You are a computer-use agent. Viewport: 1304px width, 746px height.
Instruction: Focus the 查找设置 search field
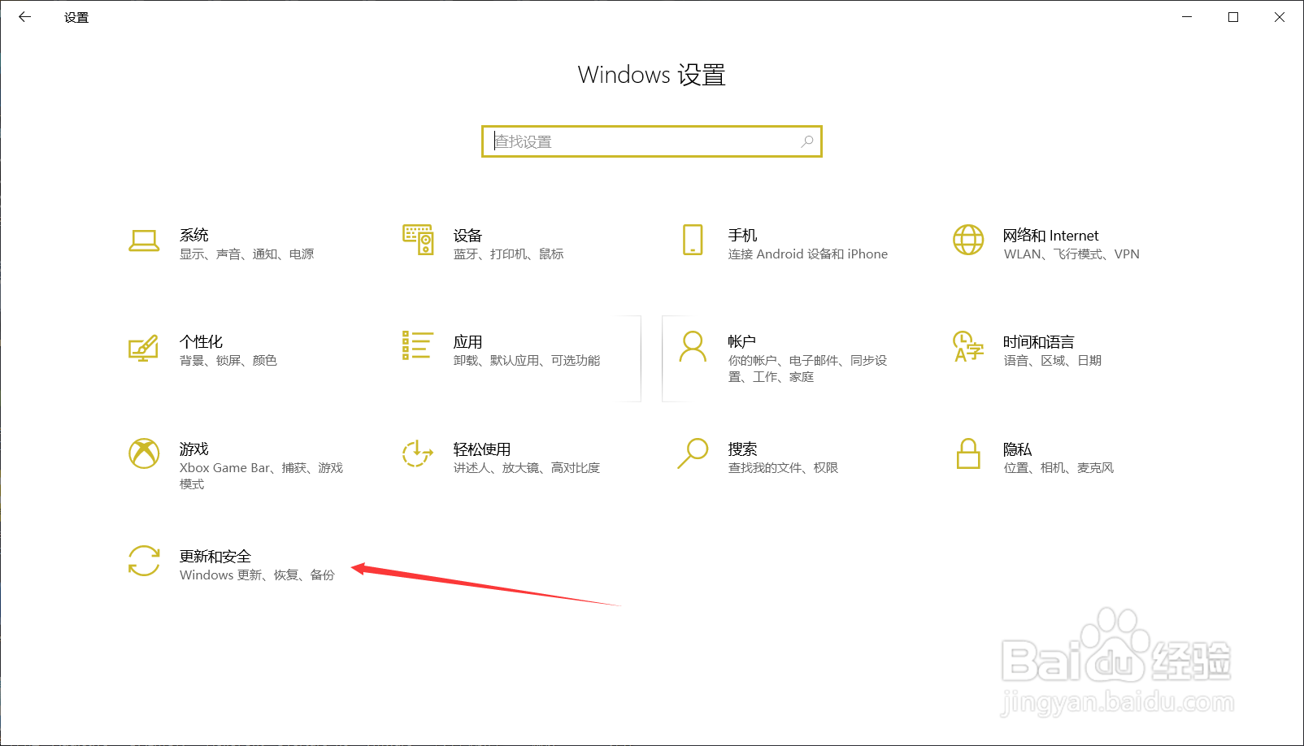click(652, 141)
